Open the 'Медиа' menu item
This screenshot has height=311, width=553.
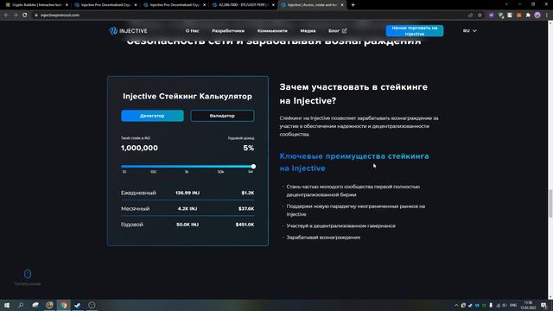click(308, 31)
